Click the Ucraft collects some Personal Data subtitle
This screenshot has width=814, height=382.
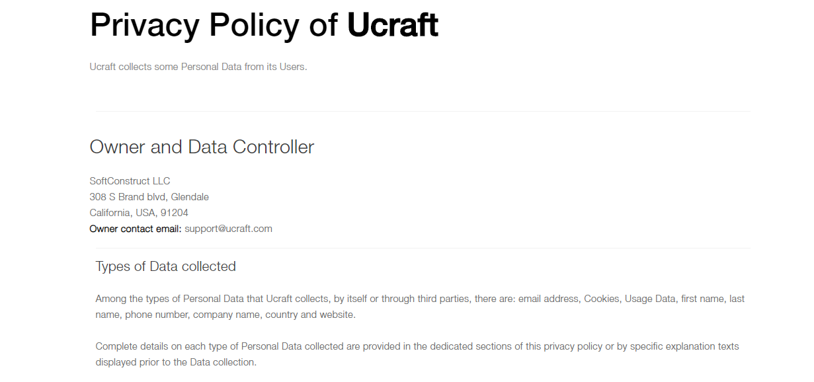point(198,67)
